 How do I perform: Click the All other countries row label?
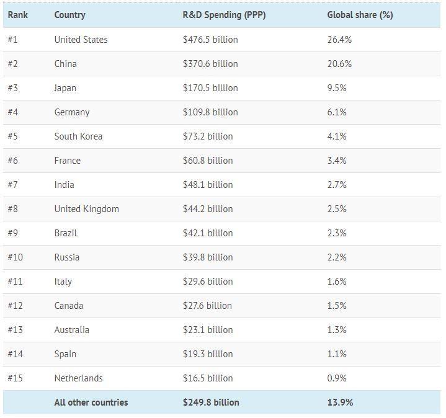coord(91,402)
